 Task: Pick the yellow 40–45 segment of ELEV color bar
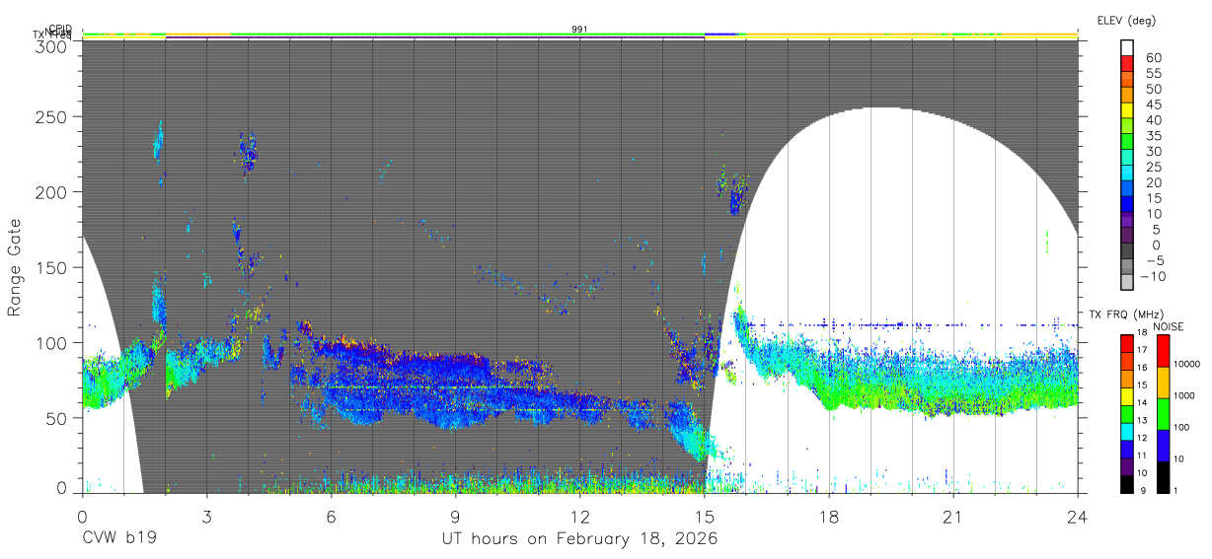point(1127,110)
